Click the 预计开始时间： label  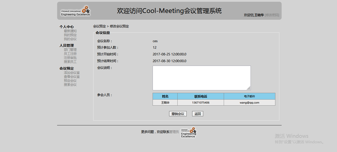click(x=108, y=54)
